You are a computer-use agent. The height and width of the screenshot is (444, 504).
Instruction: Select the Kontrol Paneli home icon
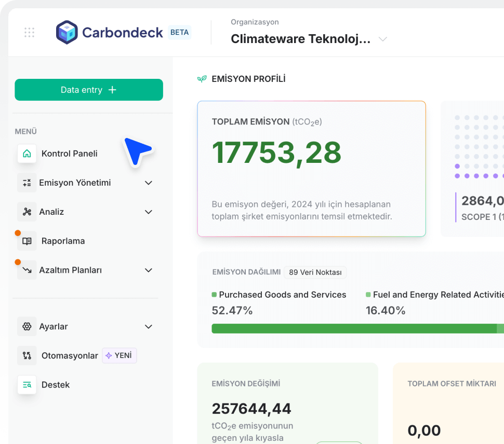click(26, 154)
